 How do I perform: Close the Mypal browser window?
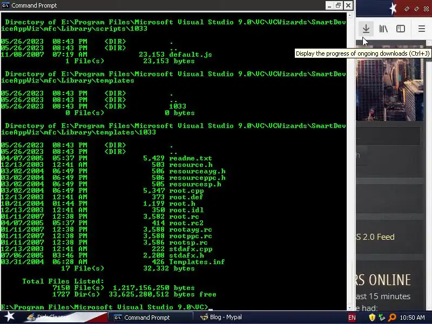tap(426, 9)
